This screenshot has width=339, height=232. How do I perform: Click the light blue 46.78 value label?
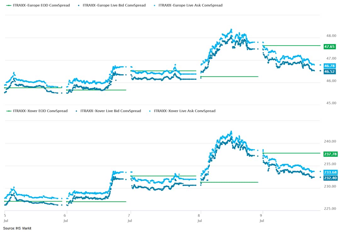[330, 66]
